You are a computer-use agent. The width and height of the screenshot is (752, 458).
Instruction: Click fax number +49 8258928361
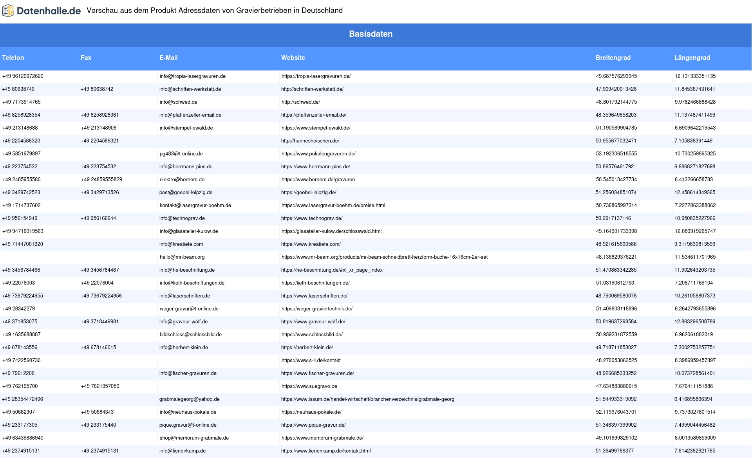pyautogui.click(x=100, y=115)
